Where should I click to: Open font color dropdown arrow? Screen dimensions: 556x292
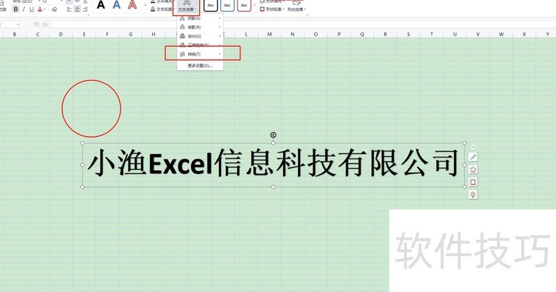(x=44, y=10)
